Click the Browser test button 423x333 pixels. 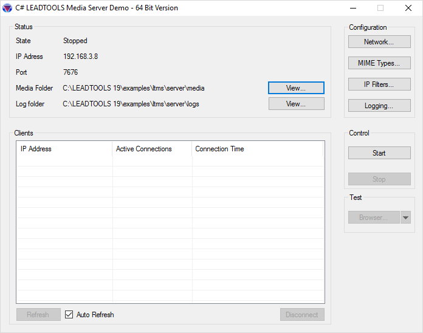[374, 218]
